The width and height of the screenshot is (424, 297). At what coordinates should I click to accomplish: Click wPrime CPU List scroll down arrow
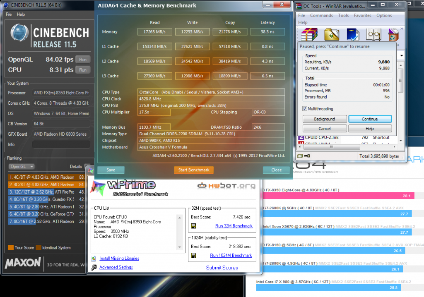pyautogui.click(x=180, y=247)
